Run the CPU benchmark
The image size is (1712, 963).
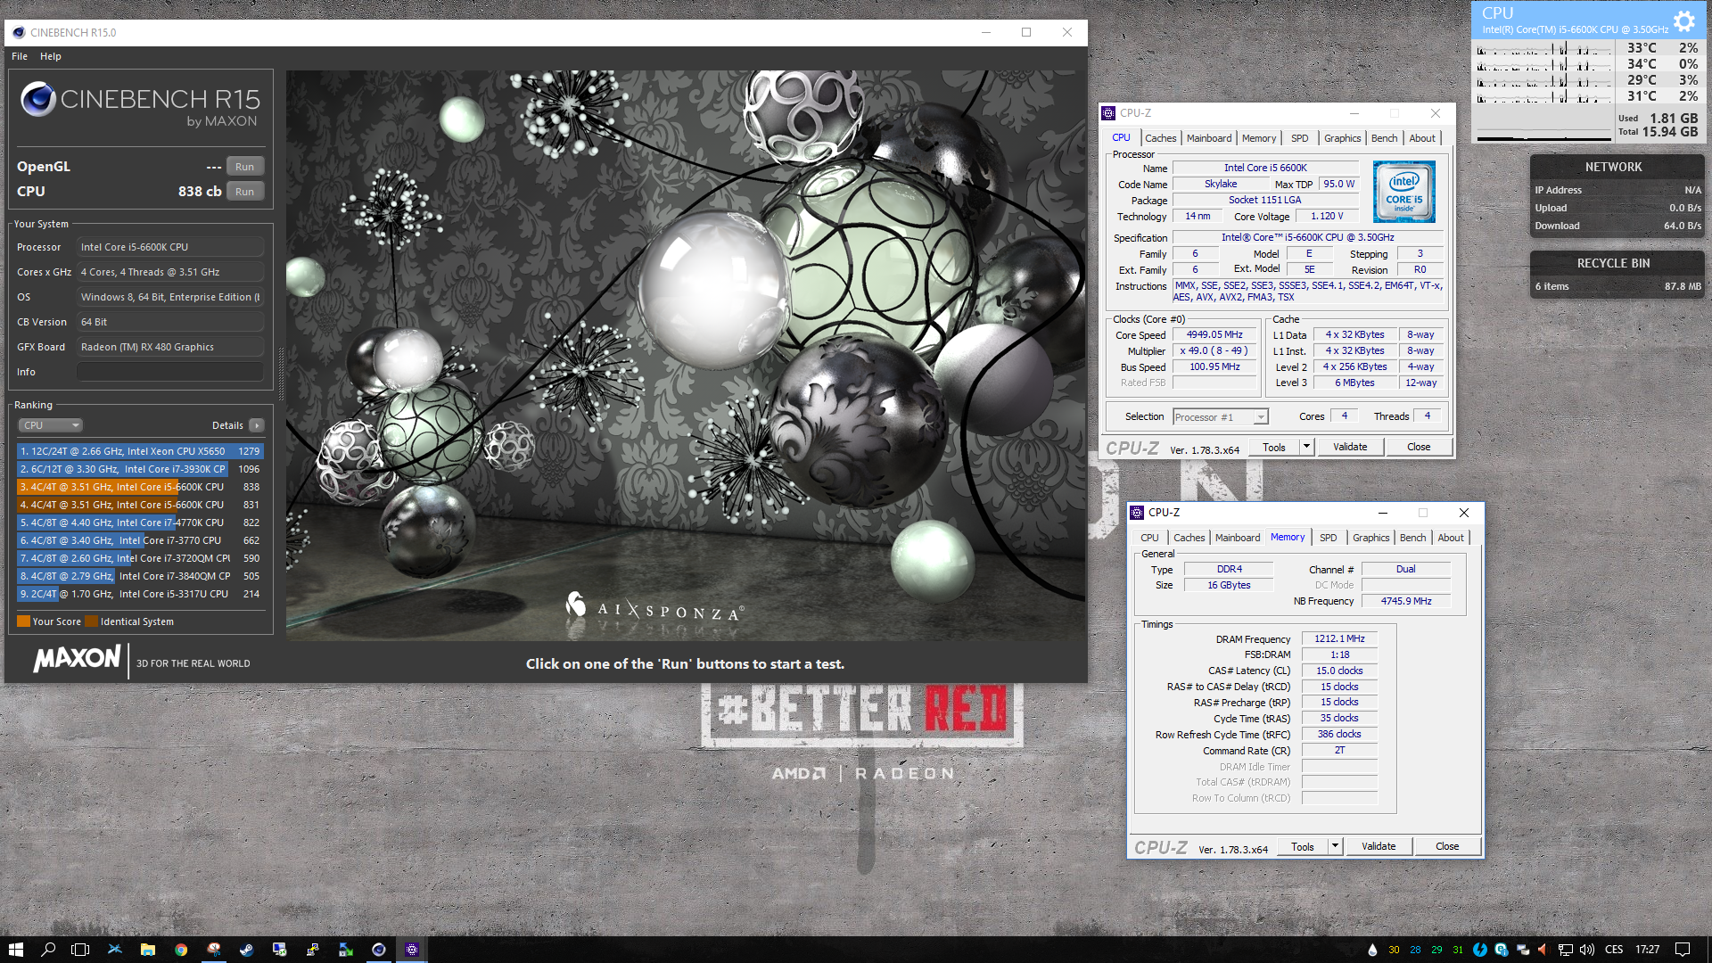[245, 192]
